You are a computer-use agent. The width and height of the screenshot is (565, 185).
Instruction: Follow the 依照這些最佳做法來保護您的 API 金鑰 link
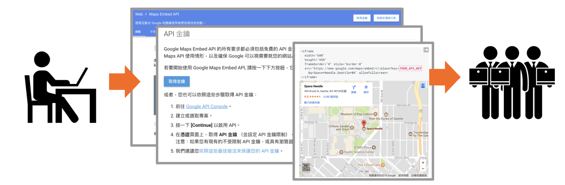coord(239,151)
